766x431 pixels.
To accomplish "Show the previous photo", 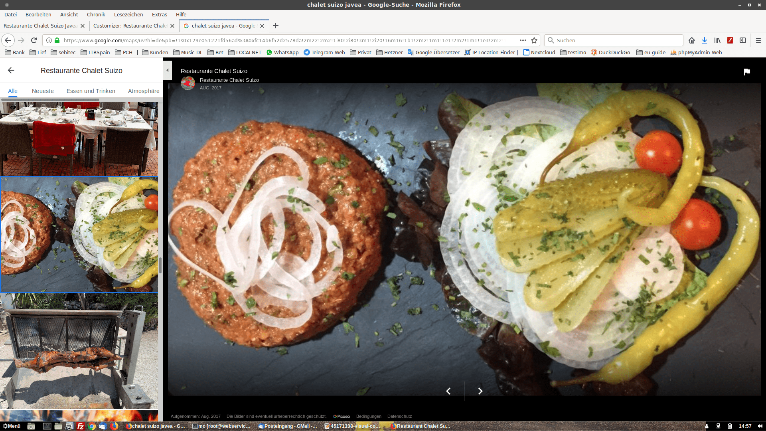I will tap(448, 391).
